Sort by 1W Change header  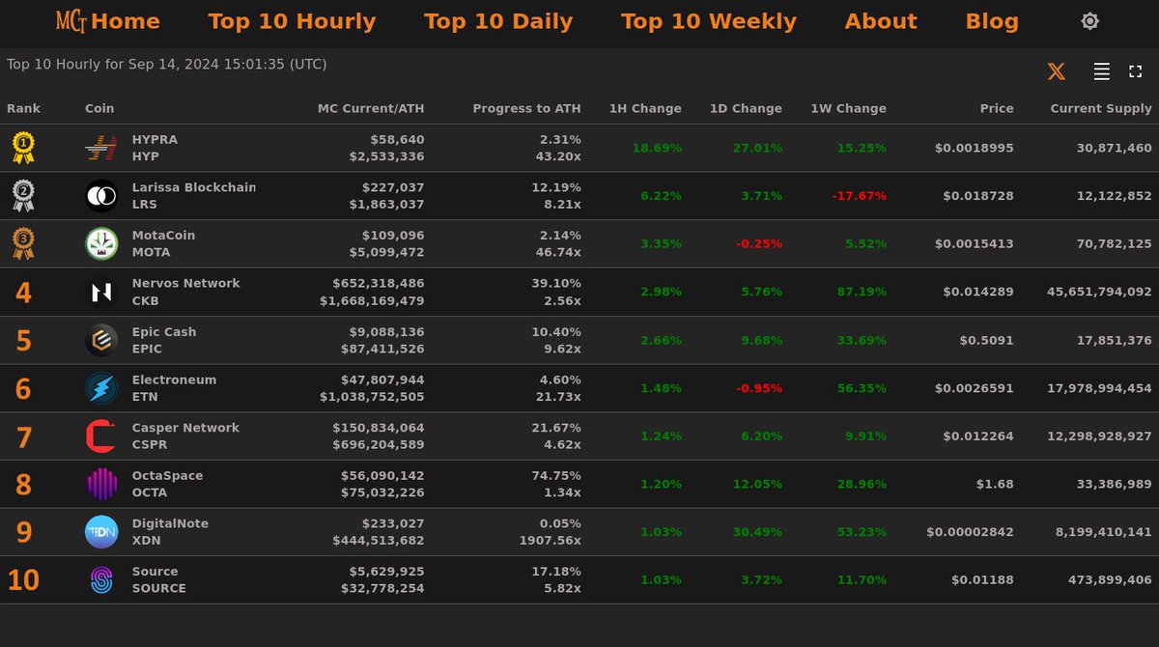click(x=848, y=108)
